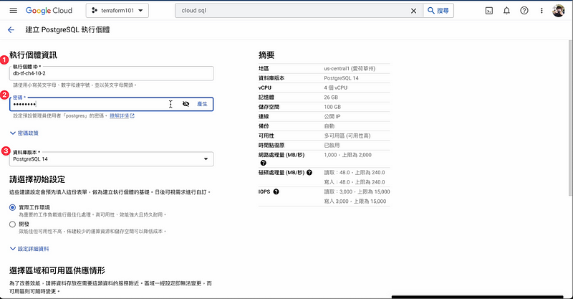Click summary value 多可用區 (可用性高)
This screenshot has width=573, height=299.
[x=347, y=136]
